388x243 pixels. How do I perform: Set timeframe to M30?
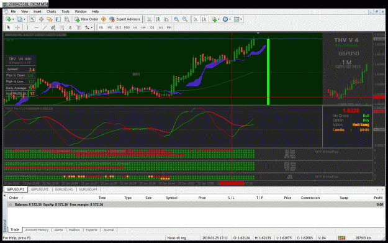tap(127, 27)
